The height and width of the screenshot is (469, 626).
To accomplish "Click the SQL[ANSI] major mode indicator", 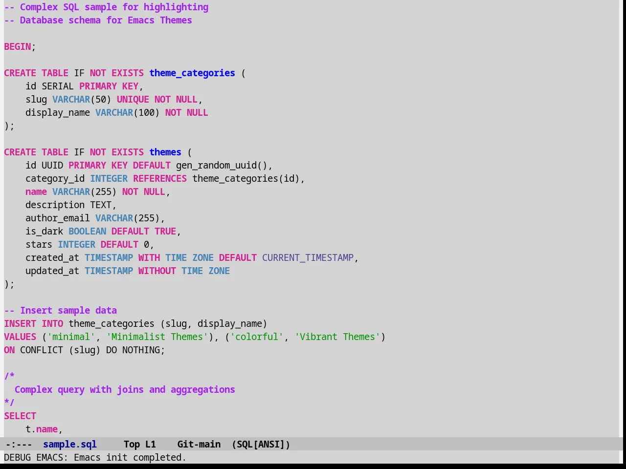I will [x=261, y=444].
